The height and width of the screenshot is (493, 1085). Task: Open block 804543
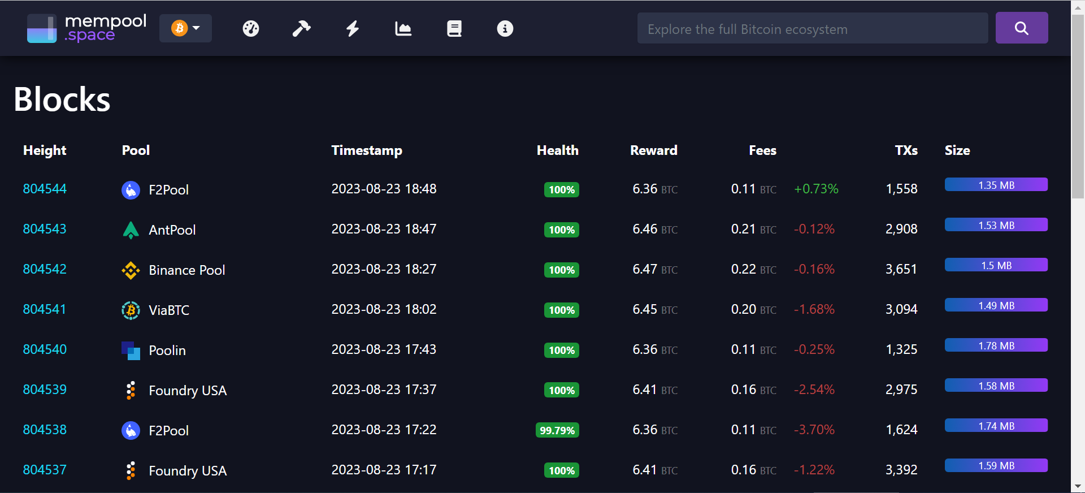45,229
